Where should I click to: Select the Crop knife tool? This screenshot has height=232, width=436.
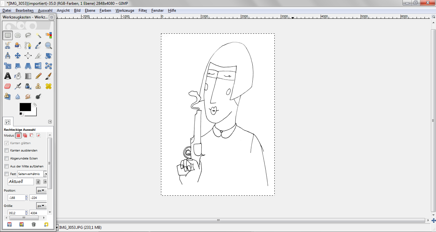click(x=38, y=56)
